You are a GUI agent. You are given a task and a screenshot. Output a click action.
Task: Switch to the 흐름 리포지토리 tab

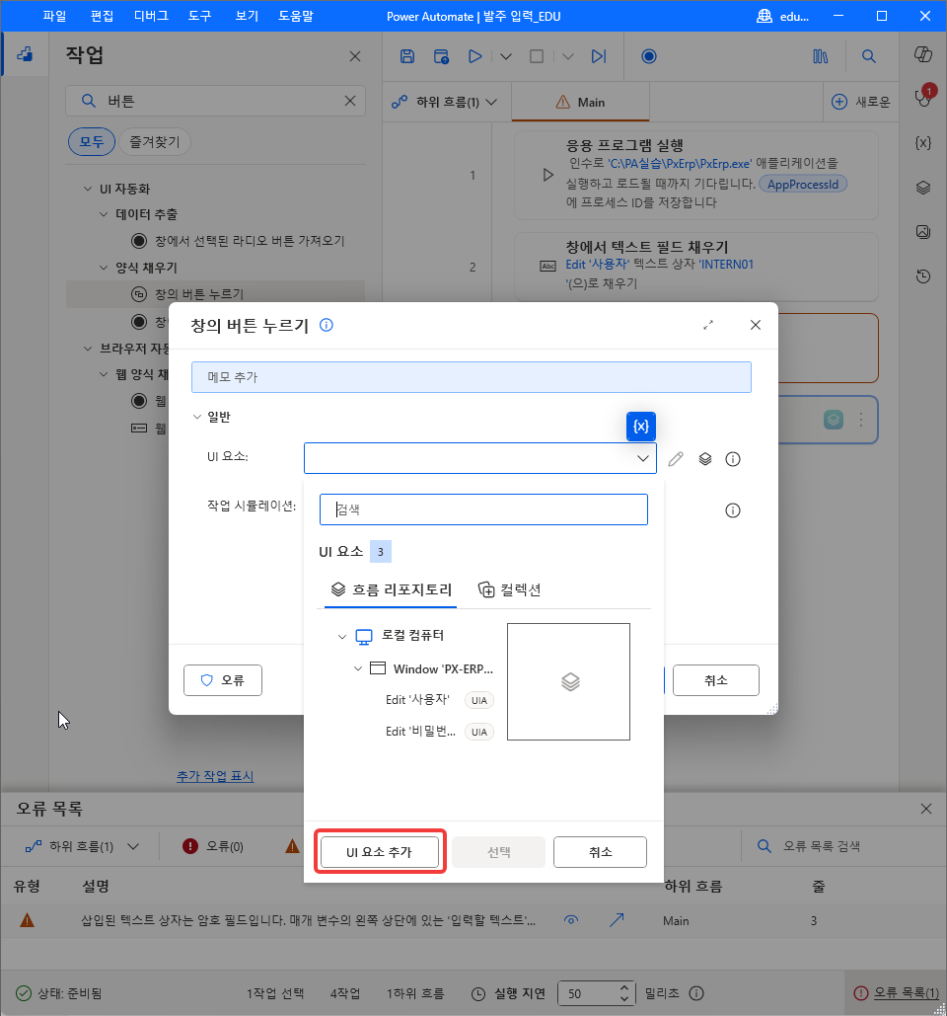click(x=391, y=589)
